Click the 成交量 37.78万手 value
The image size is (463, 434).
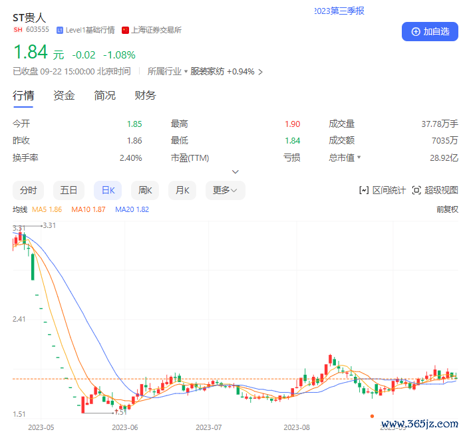[x=440, y=124]
